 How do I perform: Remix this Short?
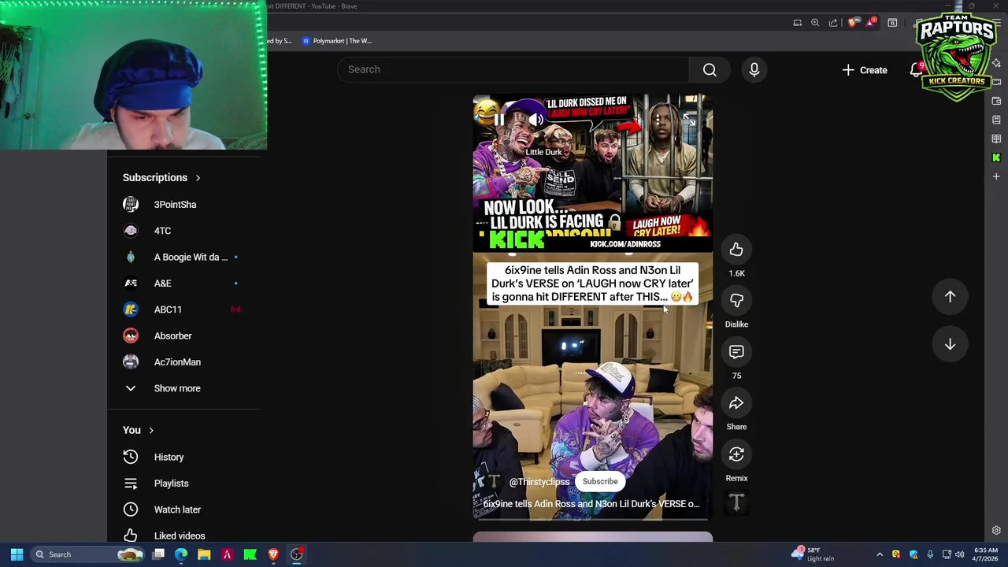click(736, 454)
